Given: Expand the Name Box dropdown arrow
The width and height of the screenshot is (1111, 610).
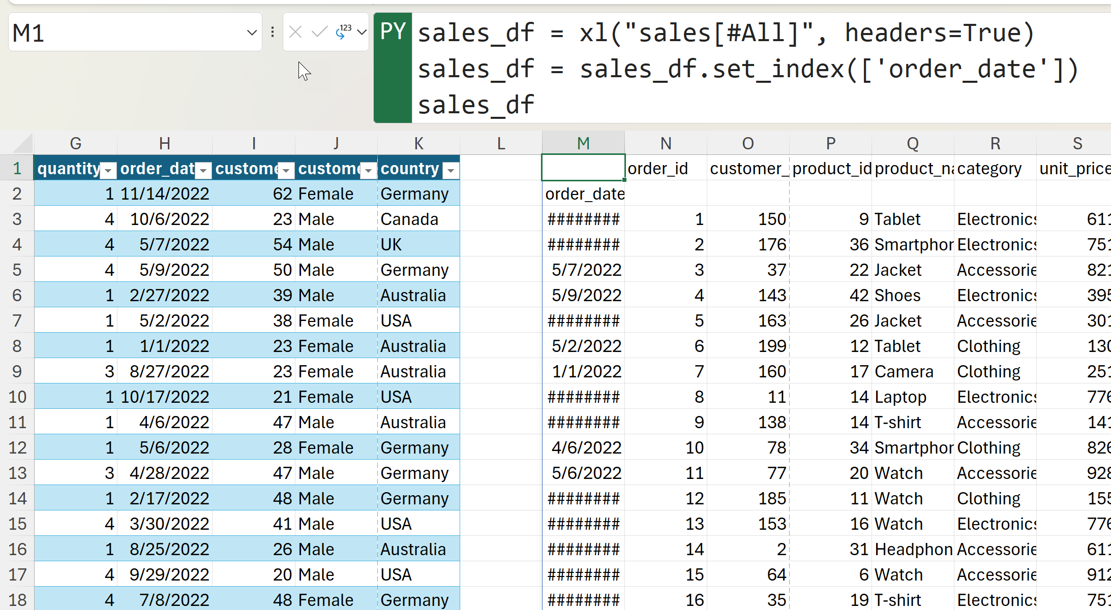Looking at the screenshot, I should (251, 33).
